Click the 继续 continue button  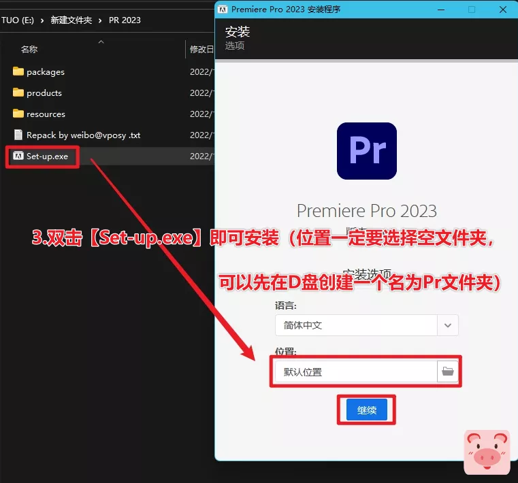(x=366, y=410)
